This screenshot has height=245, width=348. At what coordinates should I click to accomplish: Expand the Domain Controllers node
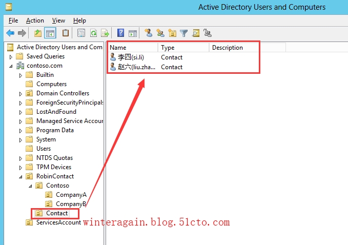coord(21,94)
